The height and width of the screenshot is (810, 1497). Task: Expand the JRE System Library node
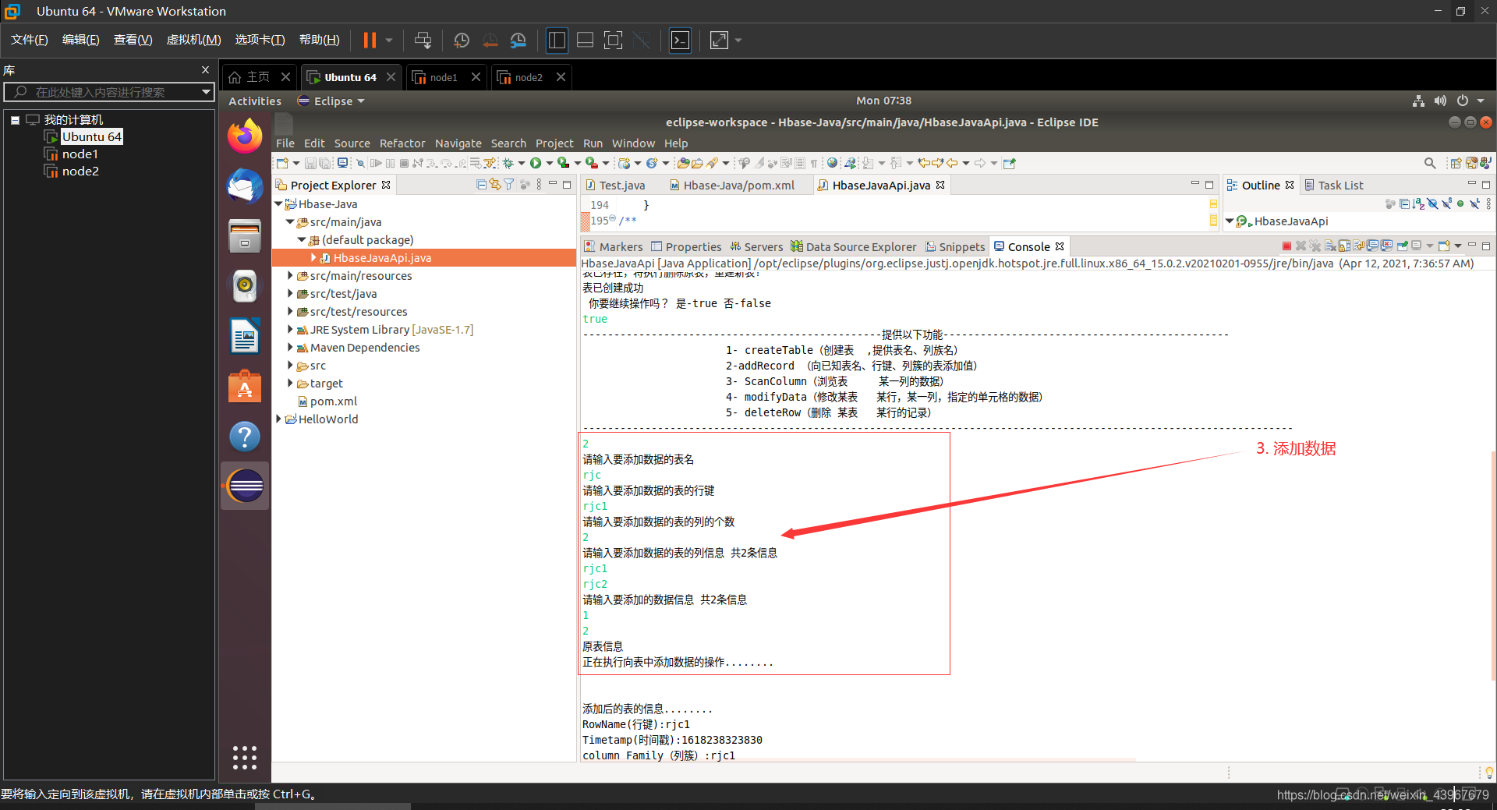290,329
